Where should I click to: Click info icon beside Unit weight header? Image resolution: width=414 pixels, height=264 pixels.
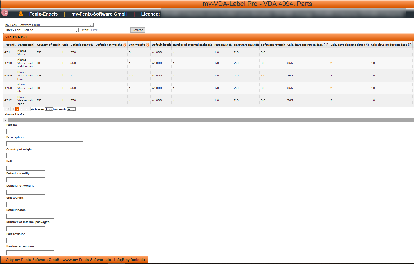pyautogui.click(x=148, y=45)
